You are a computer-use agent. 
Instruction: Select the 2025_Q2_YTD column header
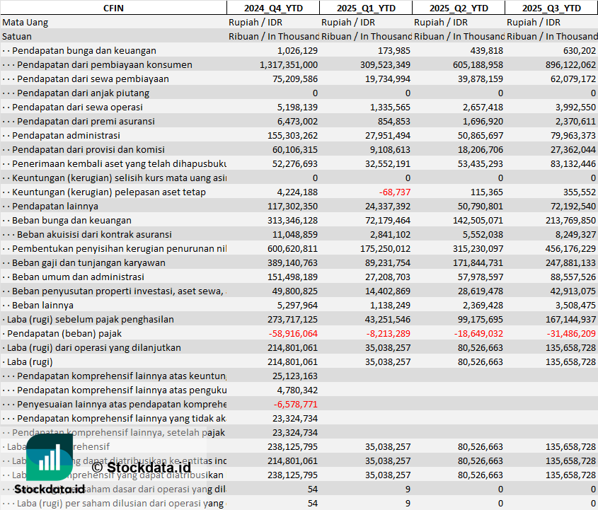pyautogui.click(x=459, y=8)
